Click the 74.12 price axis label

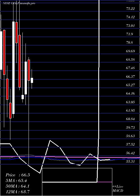pyautogui.click(x=131, y=17)
